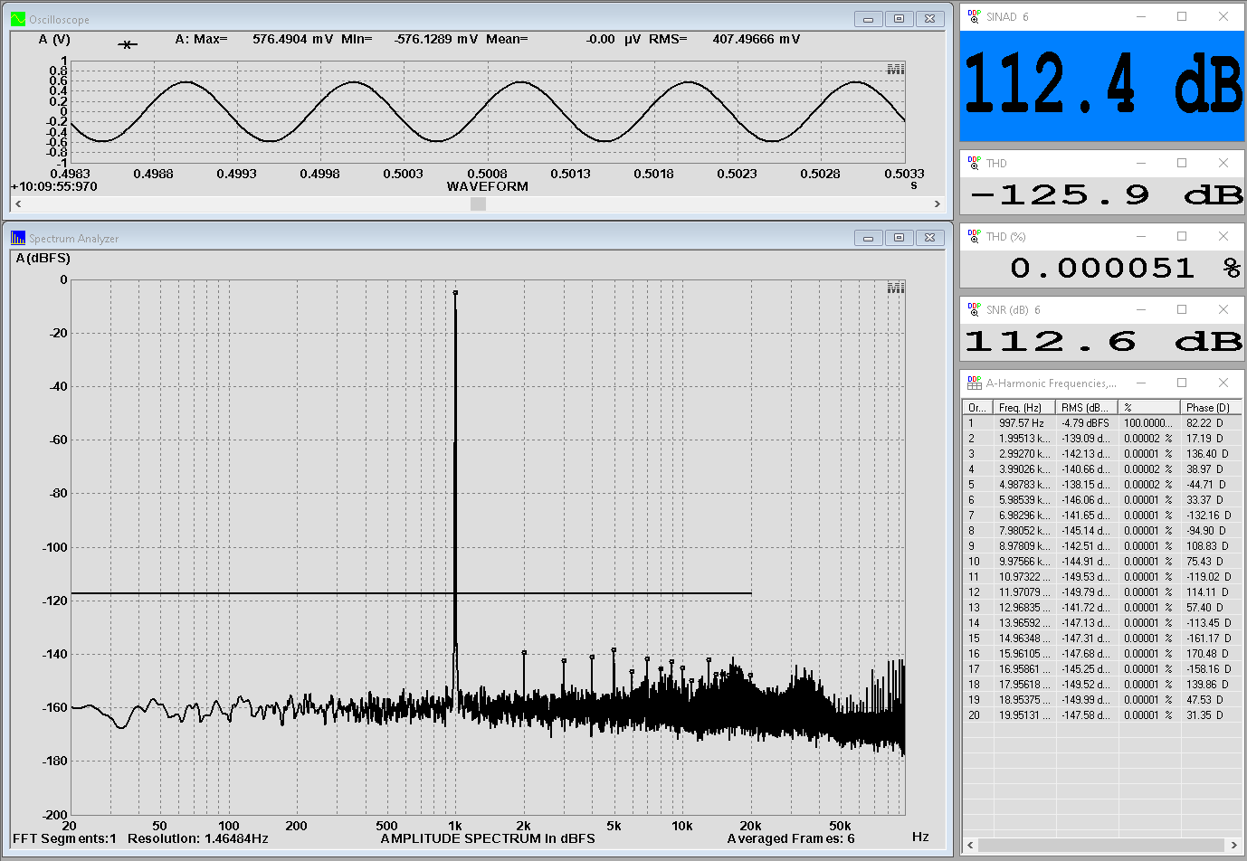Maximize the THD (%) viewer
This screenshot has width=1247, height=861.
[1182, 236]
